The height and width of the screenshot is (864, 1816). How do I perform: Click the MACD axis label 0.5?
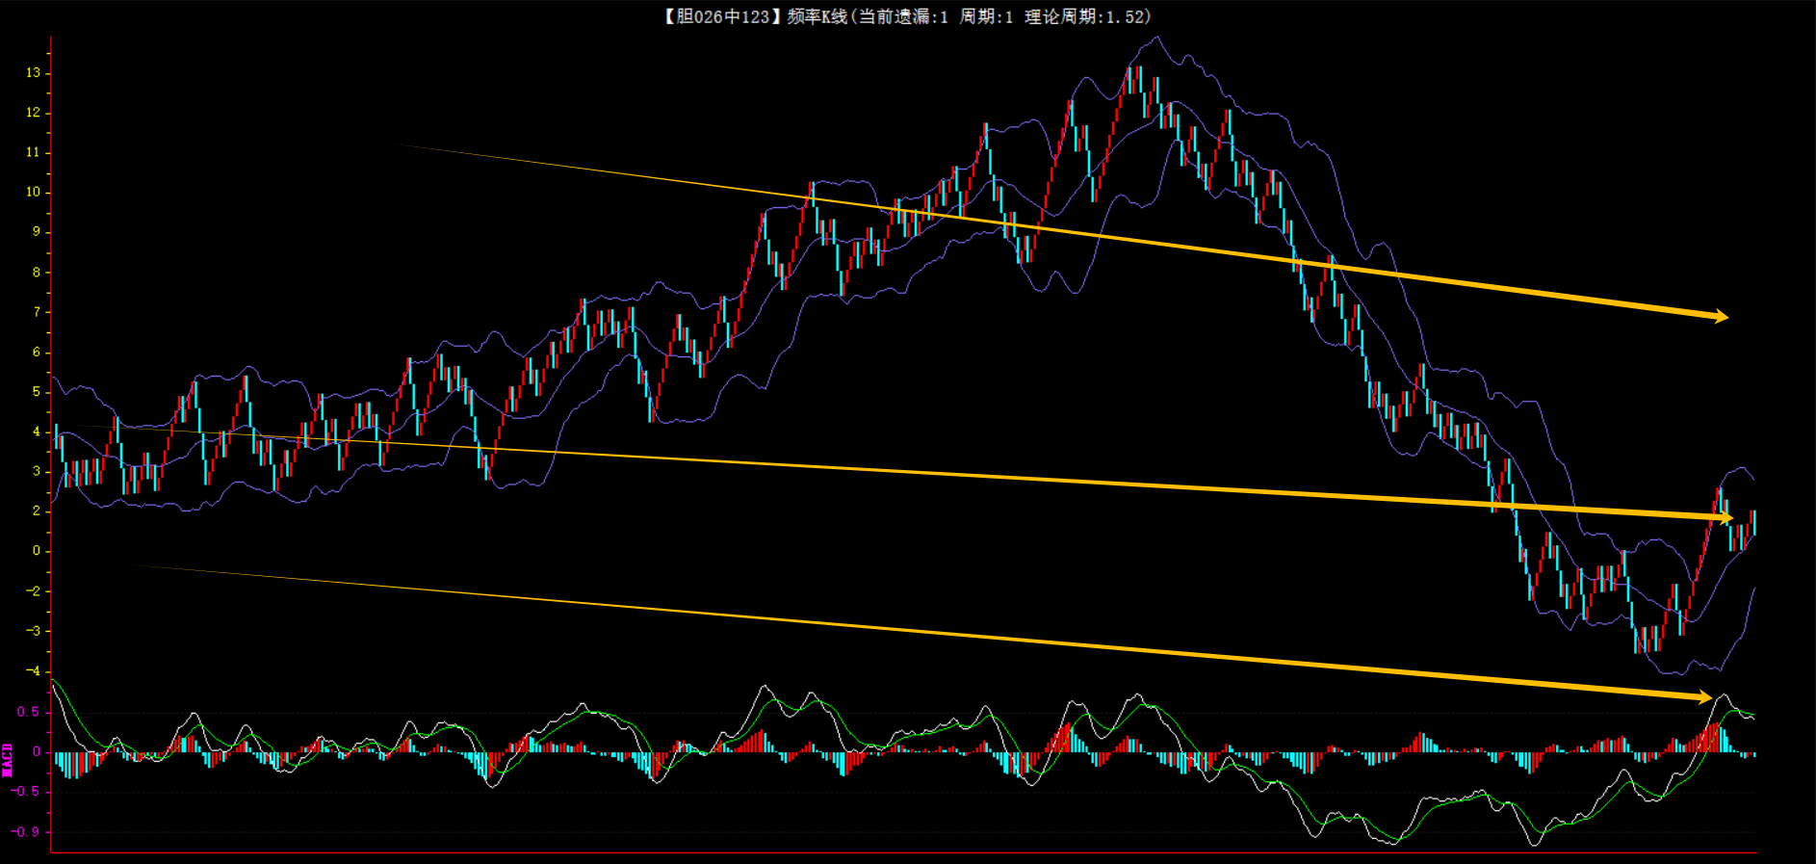tap(29, 712)
